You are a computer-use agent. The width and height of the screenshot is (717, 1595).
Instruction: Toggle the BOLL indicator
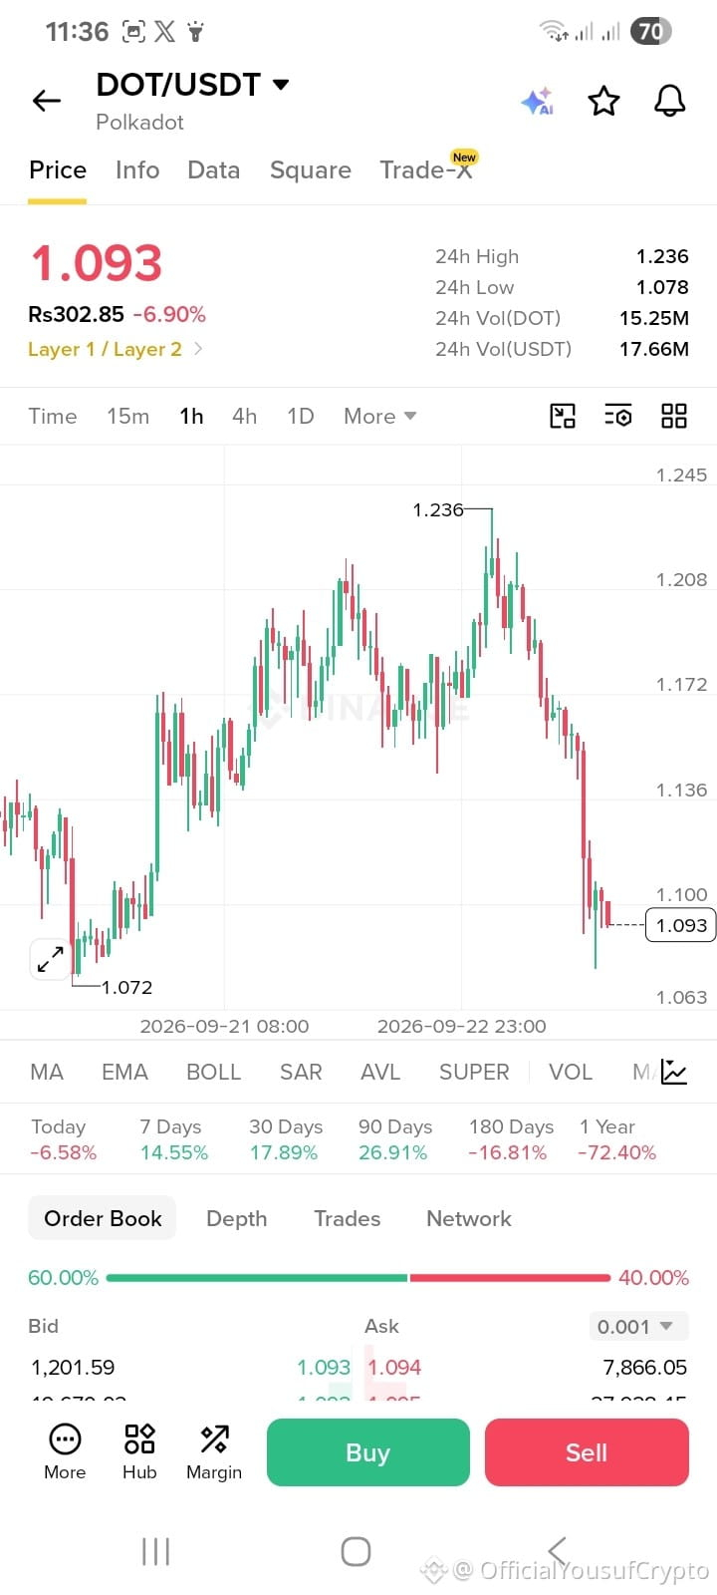click(213, 1072)
